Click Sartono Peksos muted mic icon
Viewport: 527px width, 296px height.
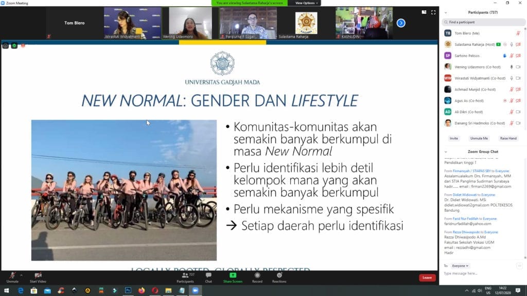click(x=512, y=55)
